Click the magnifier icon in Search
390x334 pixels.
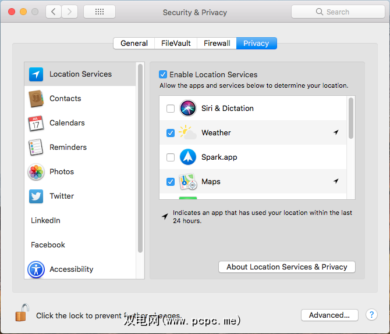(x=320, y=12)
